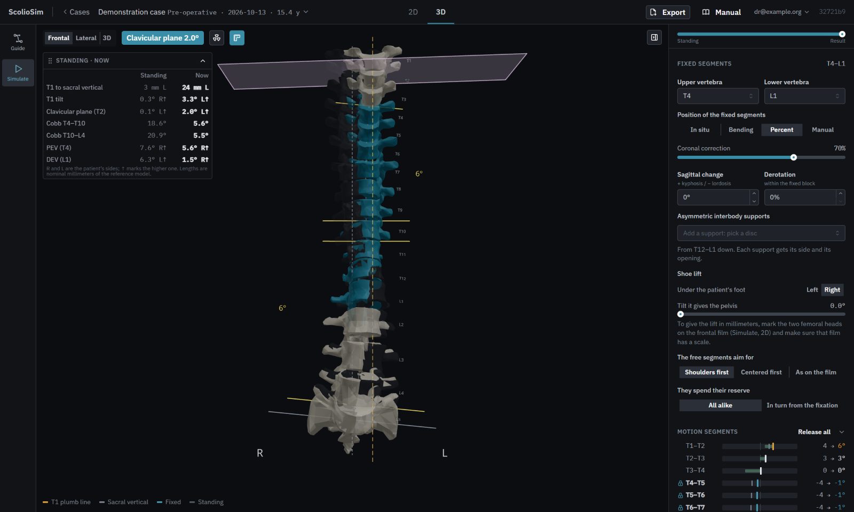Select All alike reserve option
This screenshot has height=512, width=854.
click(x=720, y=405)
